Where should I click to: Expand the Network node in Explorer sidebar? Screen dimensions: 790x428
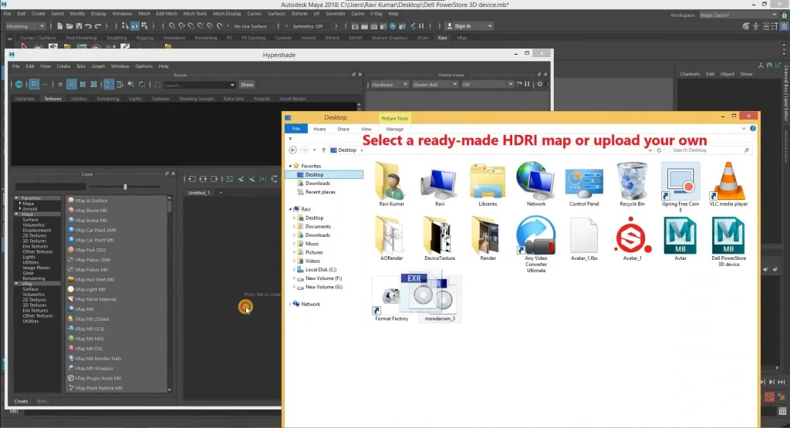(x=290, y=304)
